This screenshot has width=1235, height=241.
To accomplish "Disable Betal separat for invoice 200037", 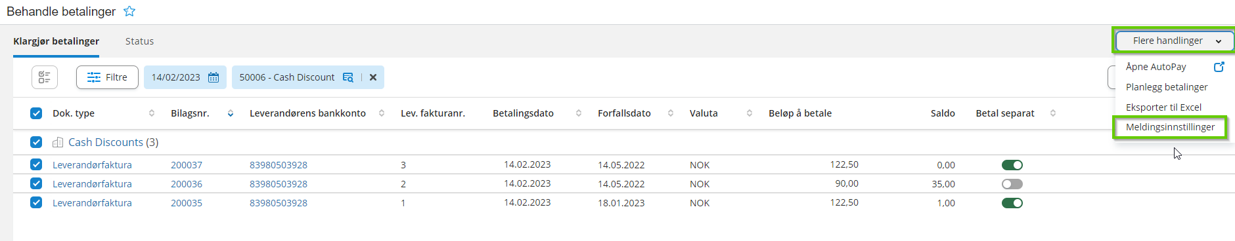I will 1012,165.
